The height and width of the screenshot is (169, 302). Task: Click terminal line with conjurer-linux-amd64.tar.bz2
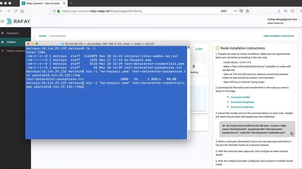pos(102,56)
